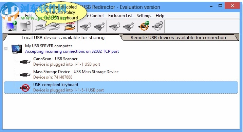Click the text 'Accepting incoming connections on 32032 TCP port'

coord(72,51)
